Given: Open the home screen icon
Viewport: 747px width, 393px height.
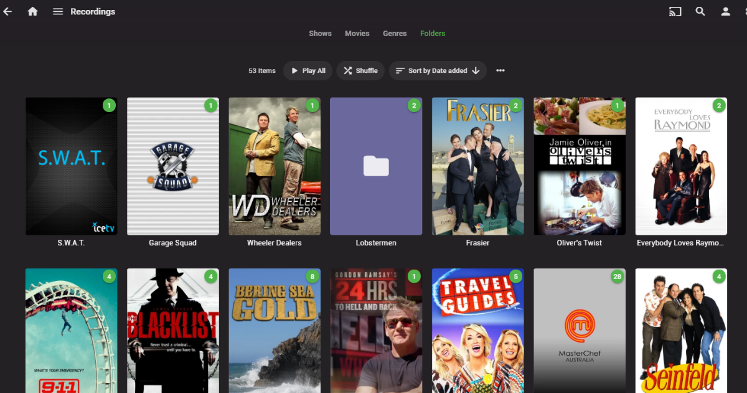Looking at the screenshot, I should (x=33, y=11).
